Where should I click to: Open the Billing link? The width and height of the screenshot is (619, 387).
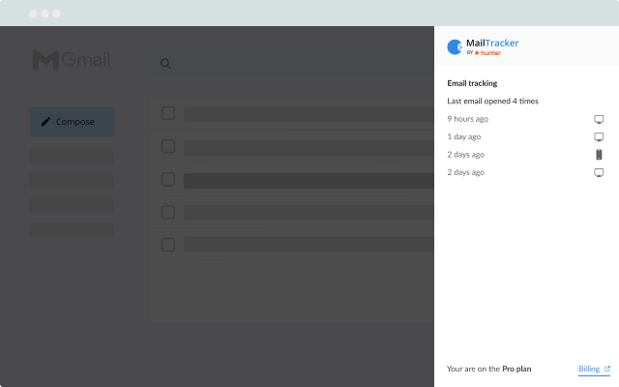594,369
